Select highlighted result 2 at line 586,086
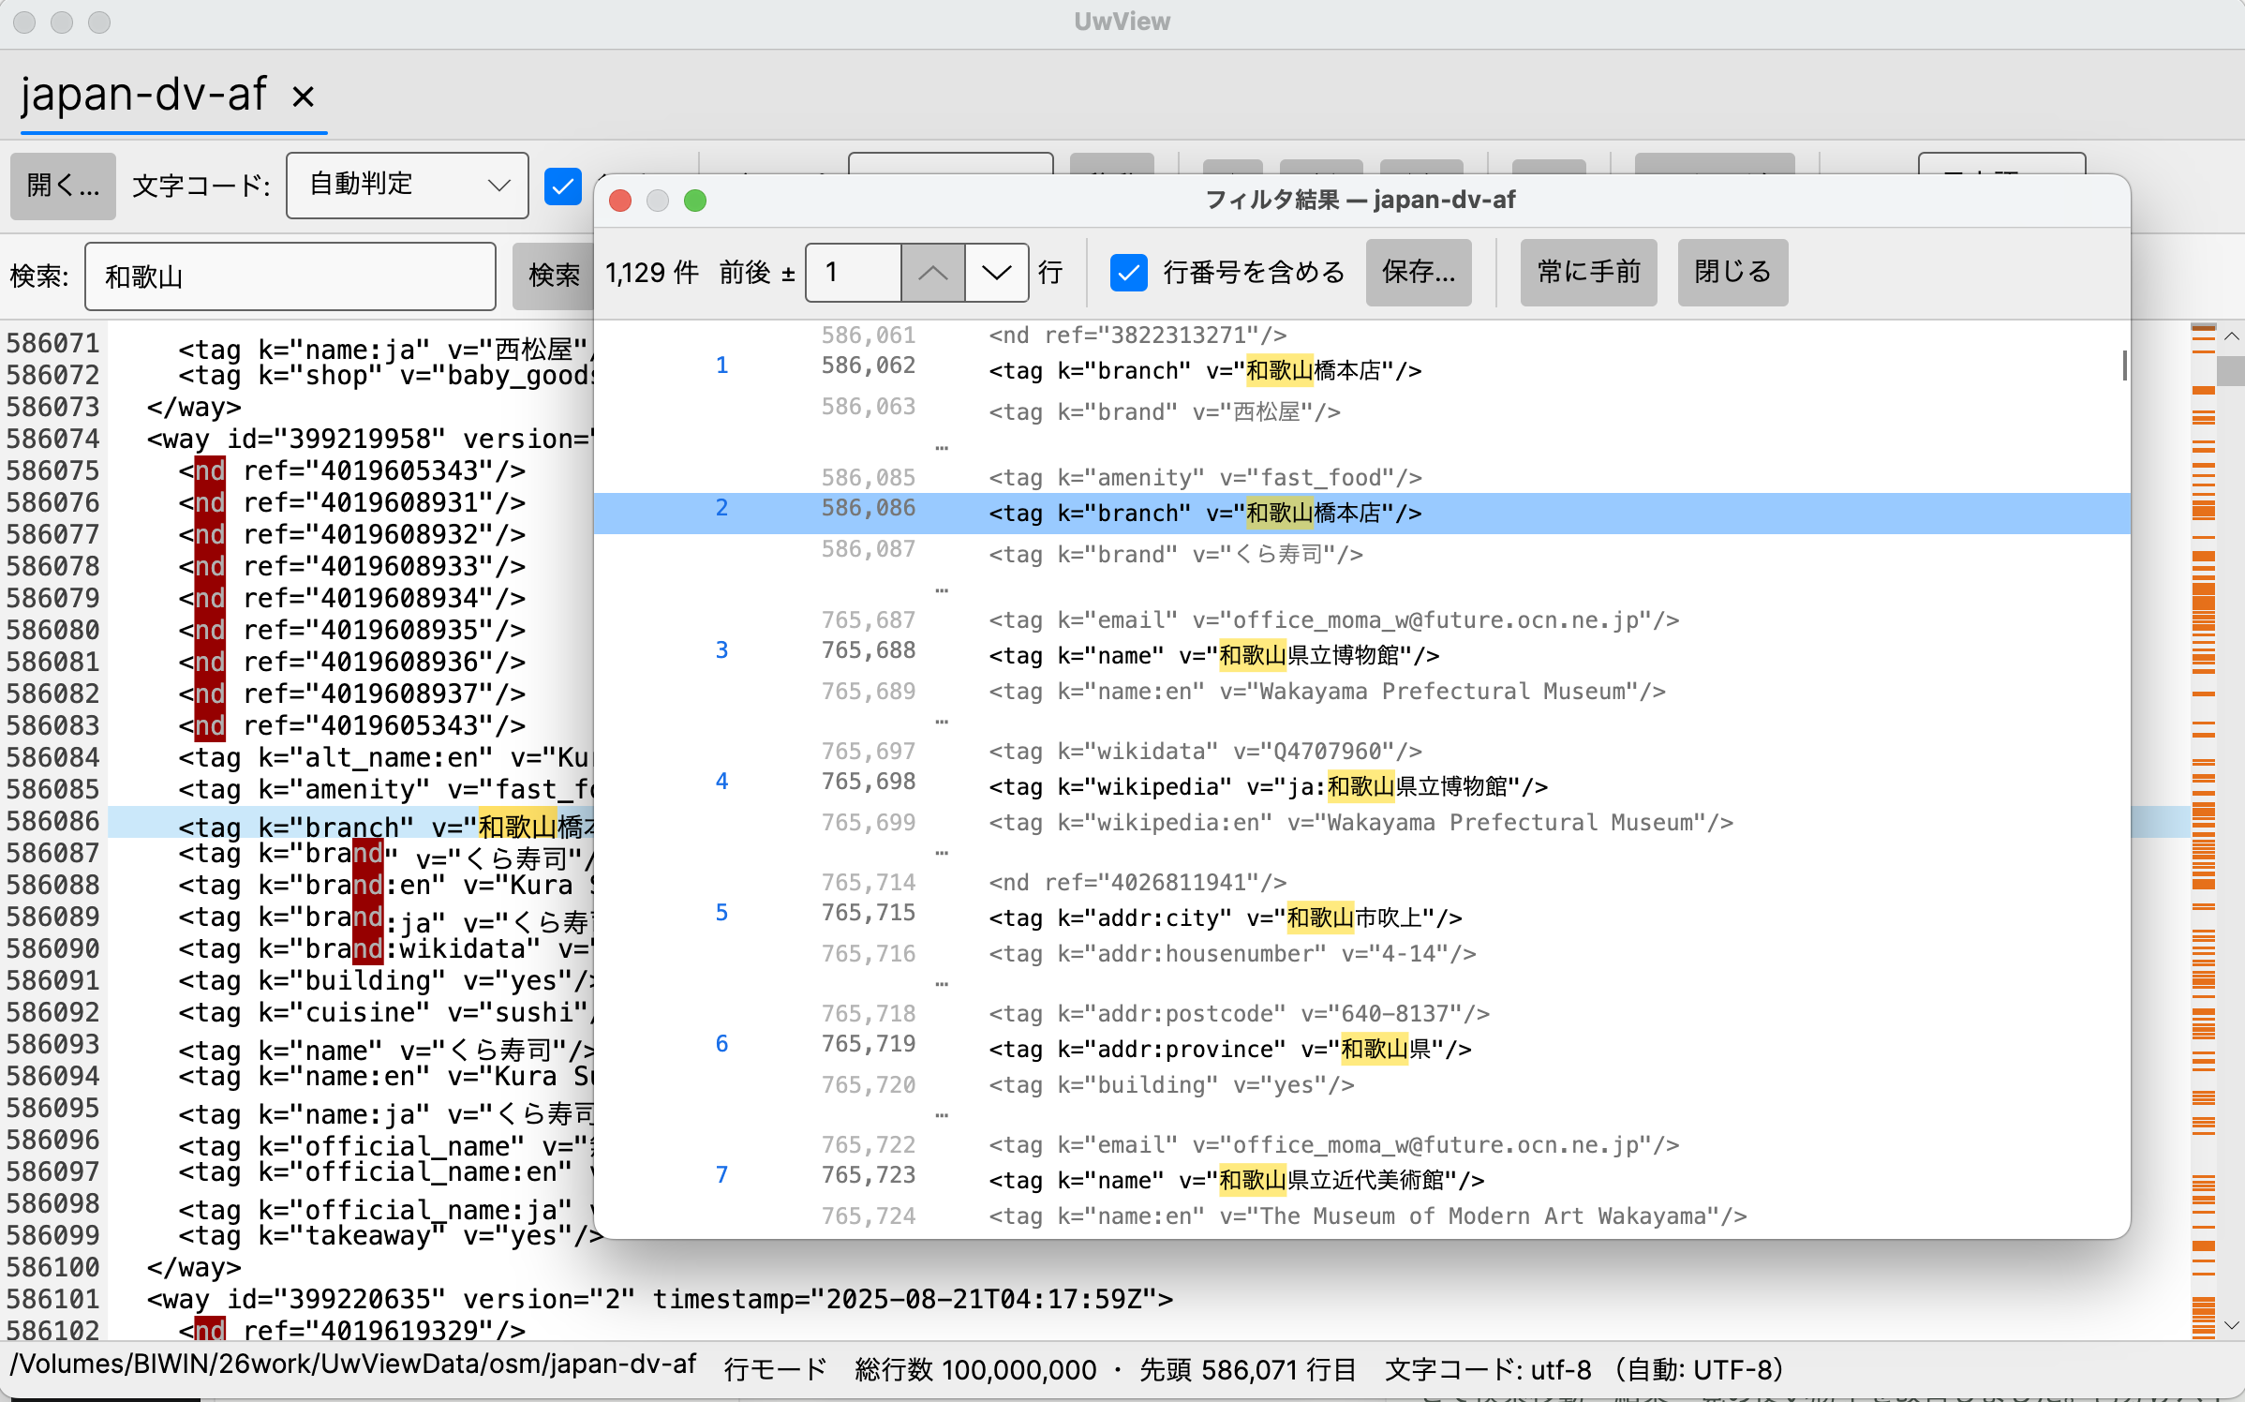Viewport: 2245px width, 1402px height. (1362, 513)
